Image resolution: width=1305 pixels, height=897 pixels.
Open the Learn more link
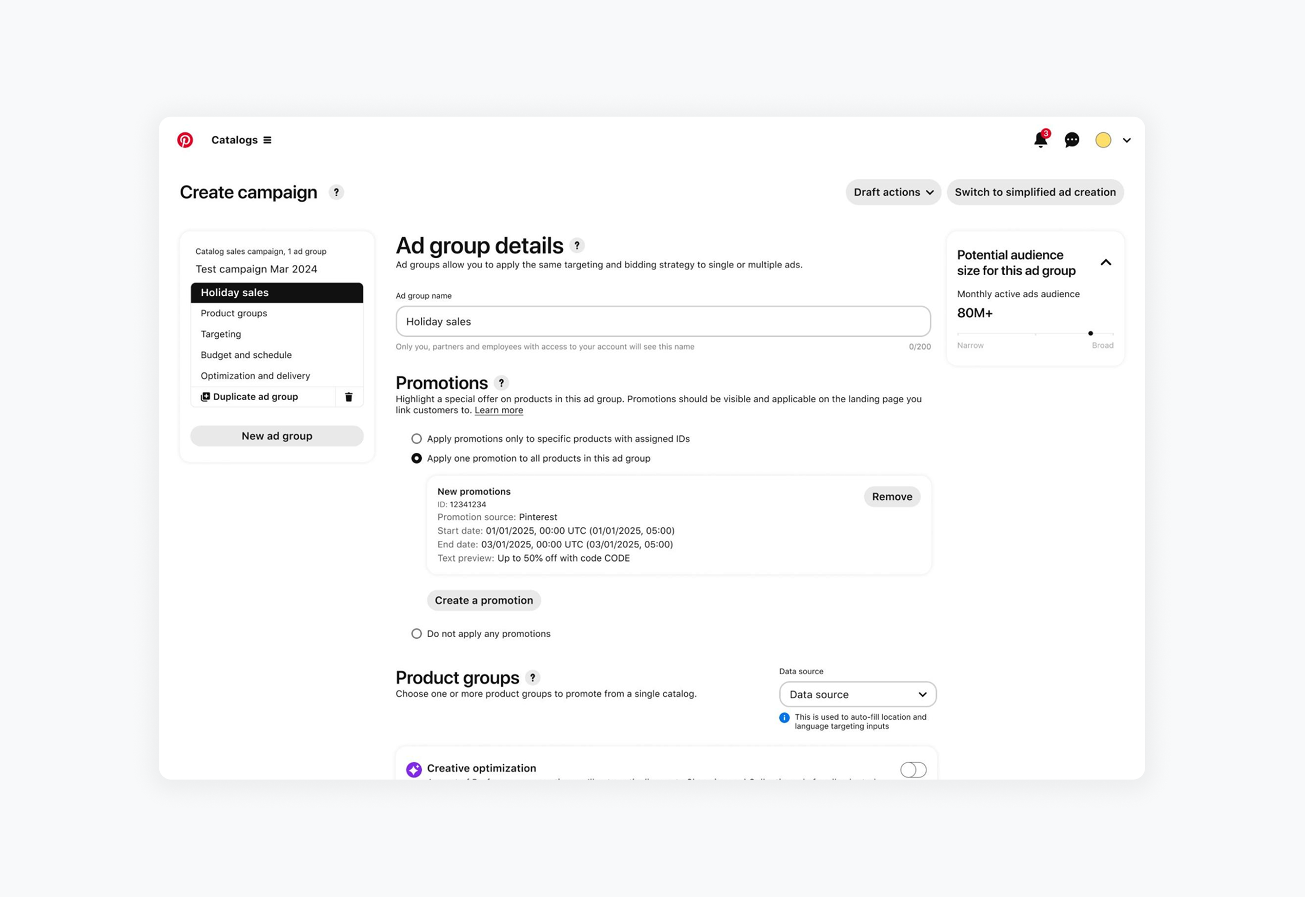click(499, 410)
